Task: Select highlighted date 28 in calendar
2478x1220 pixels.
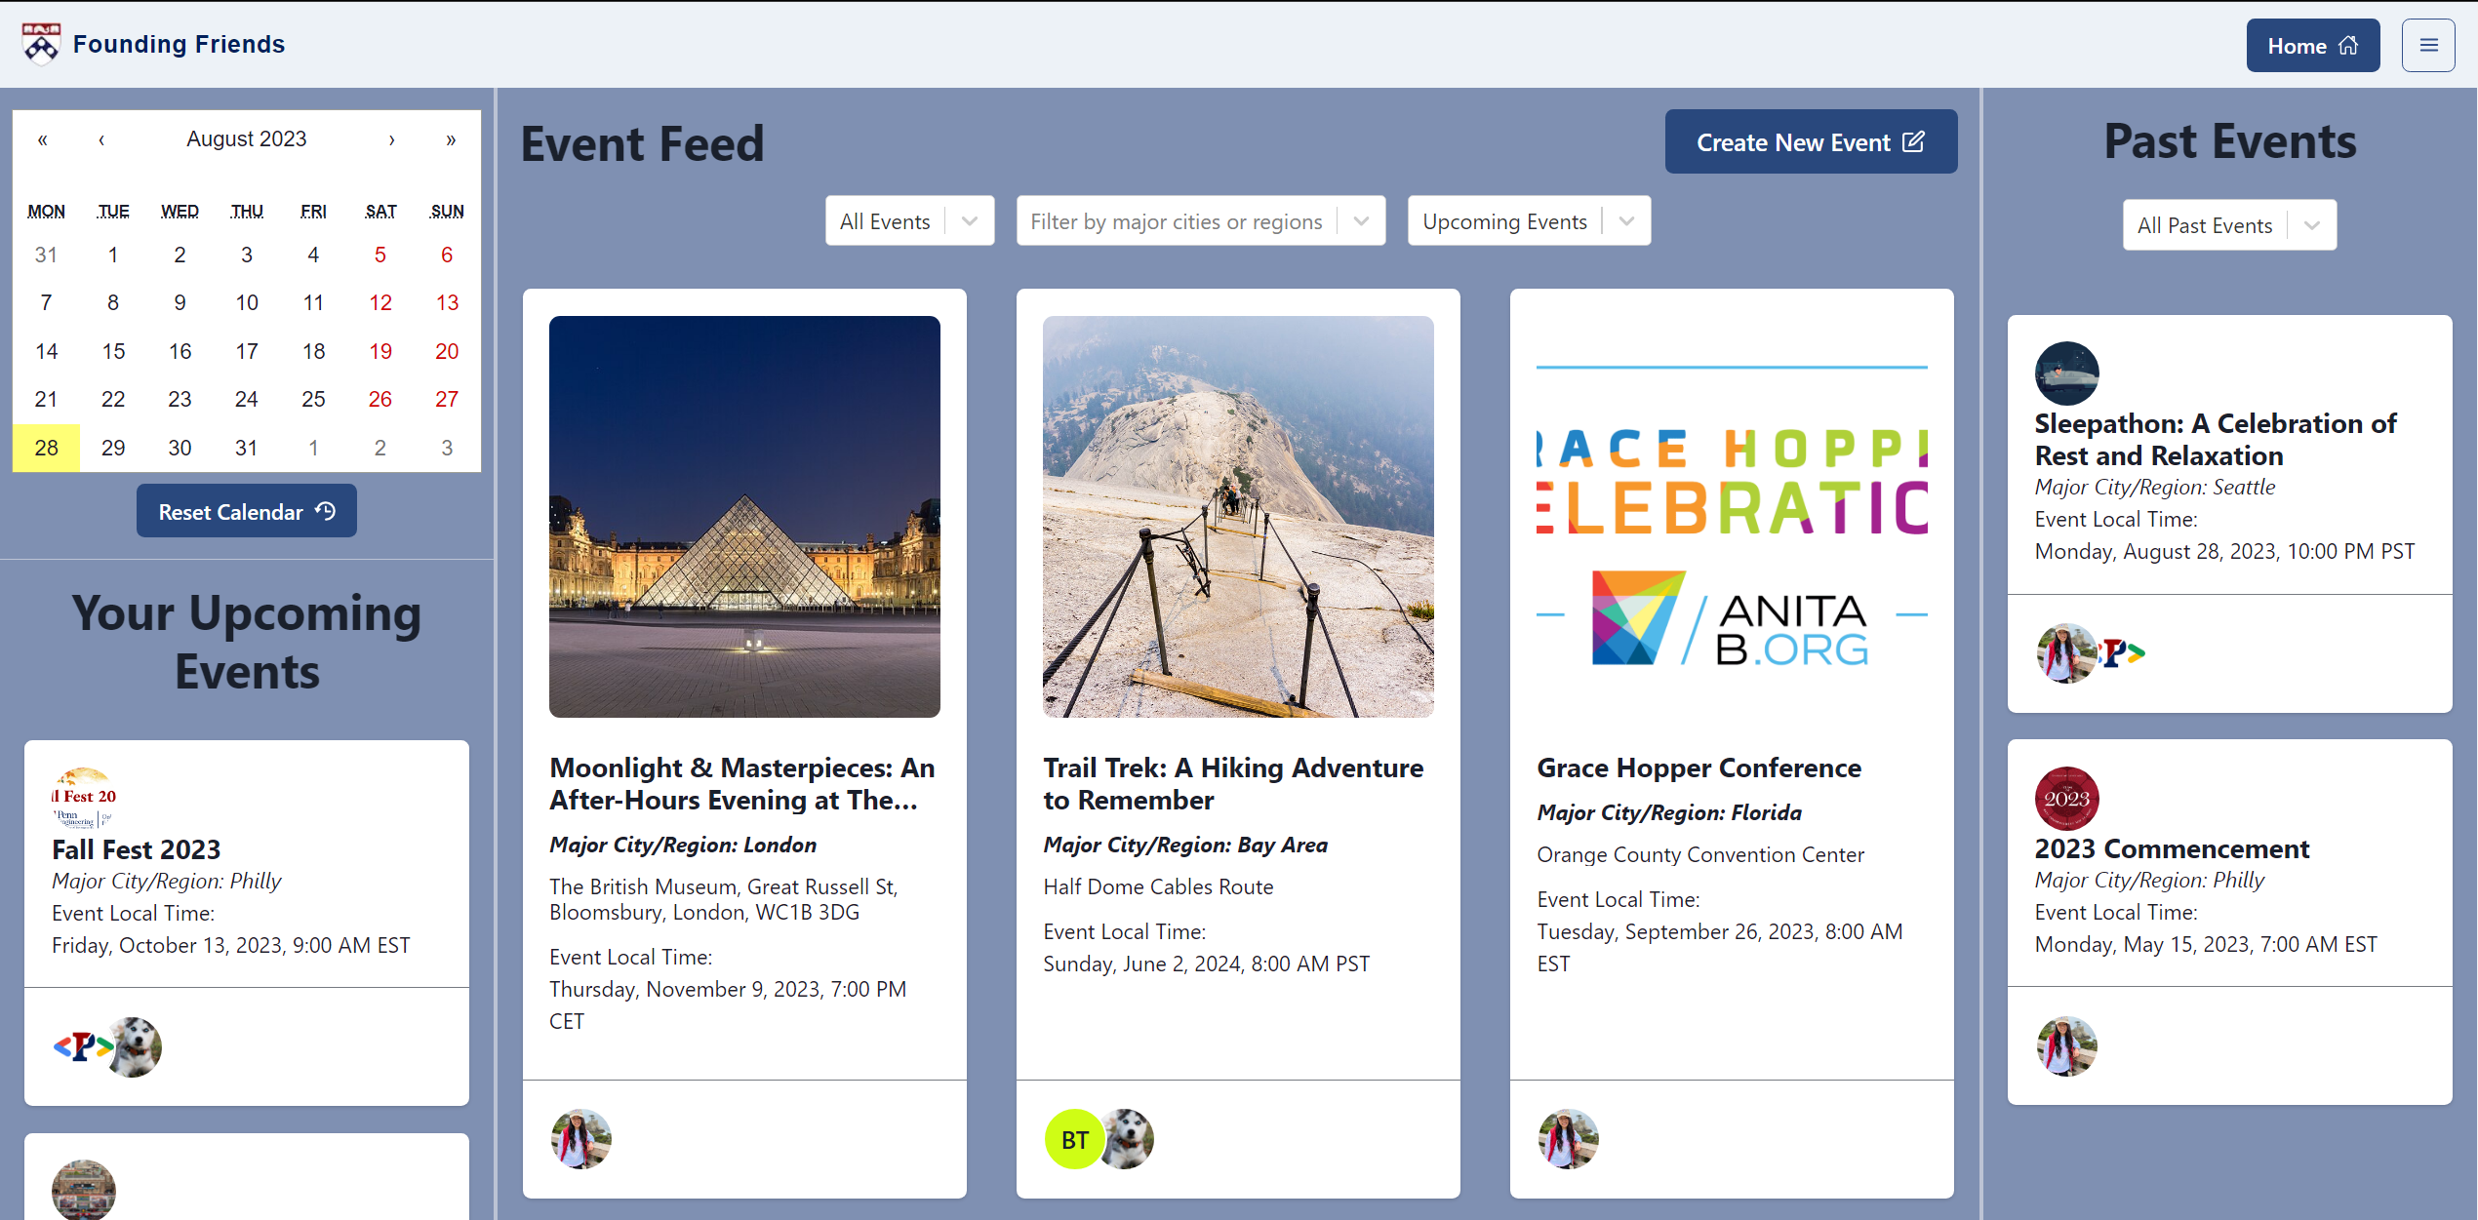Action: coord(46,448)
